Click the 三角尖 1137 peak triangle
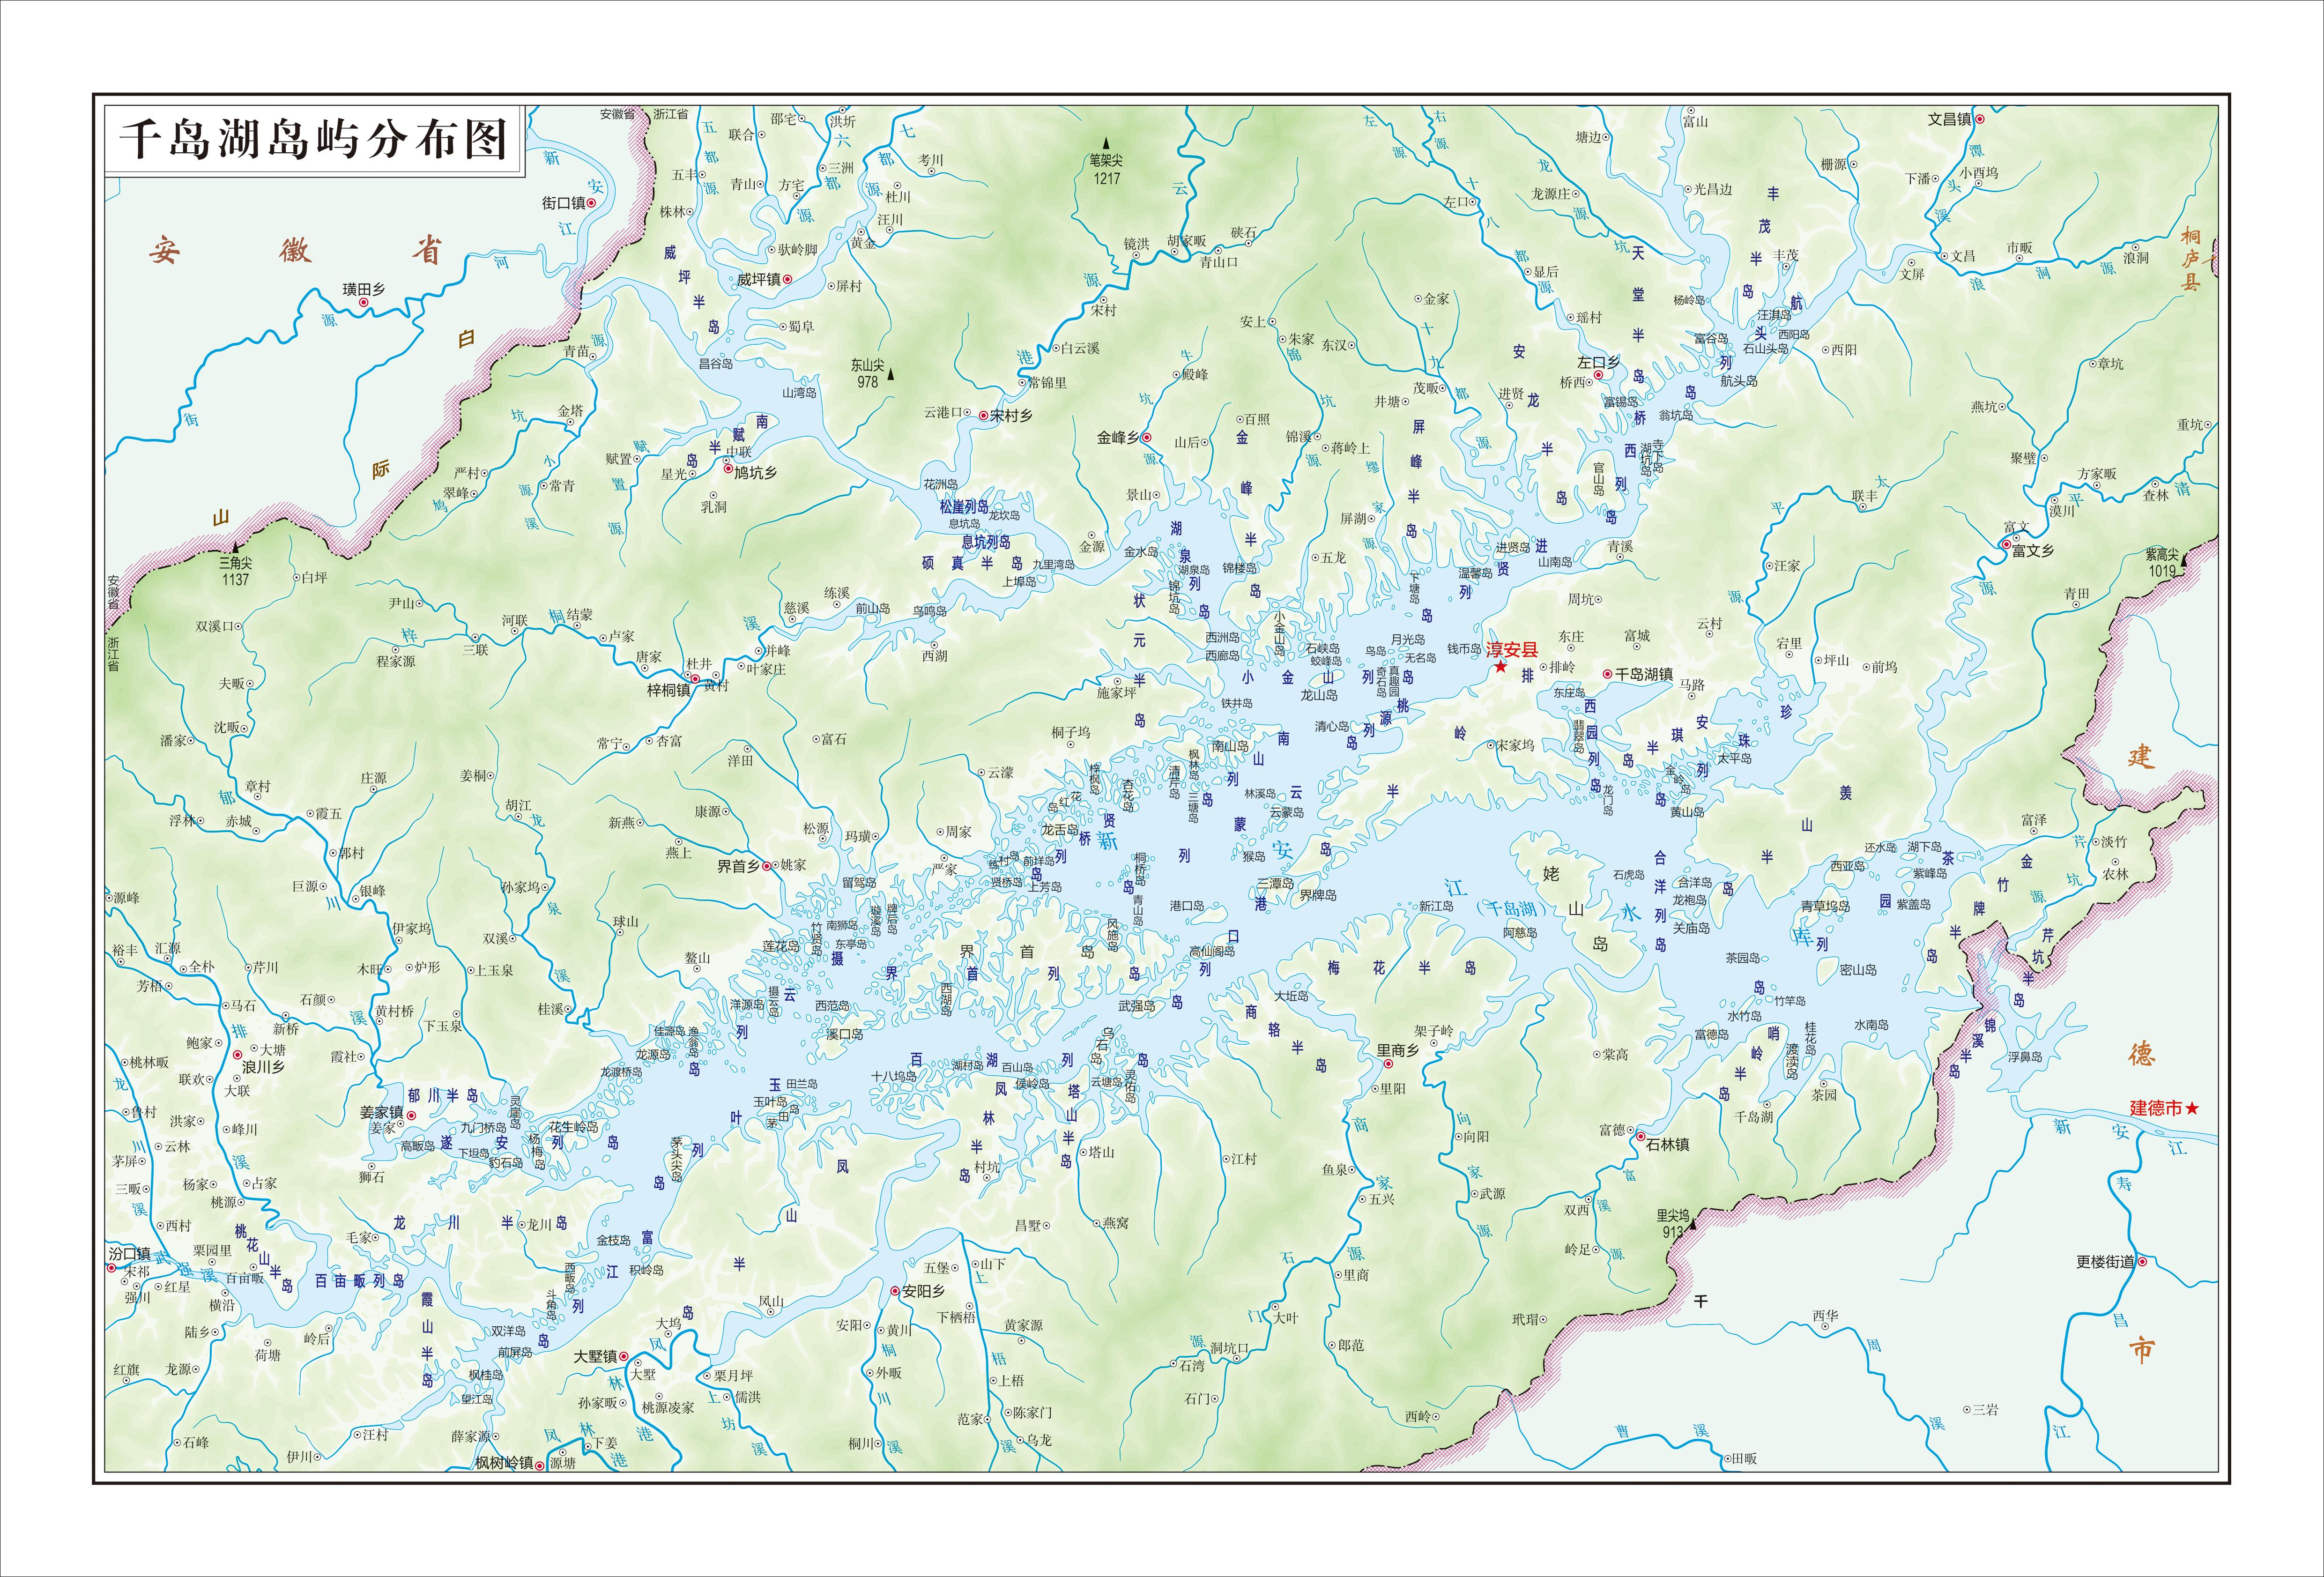The width and height of the screenshot is (2324, 1577). (235, 548)
